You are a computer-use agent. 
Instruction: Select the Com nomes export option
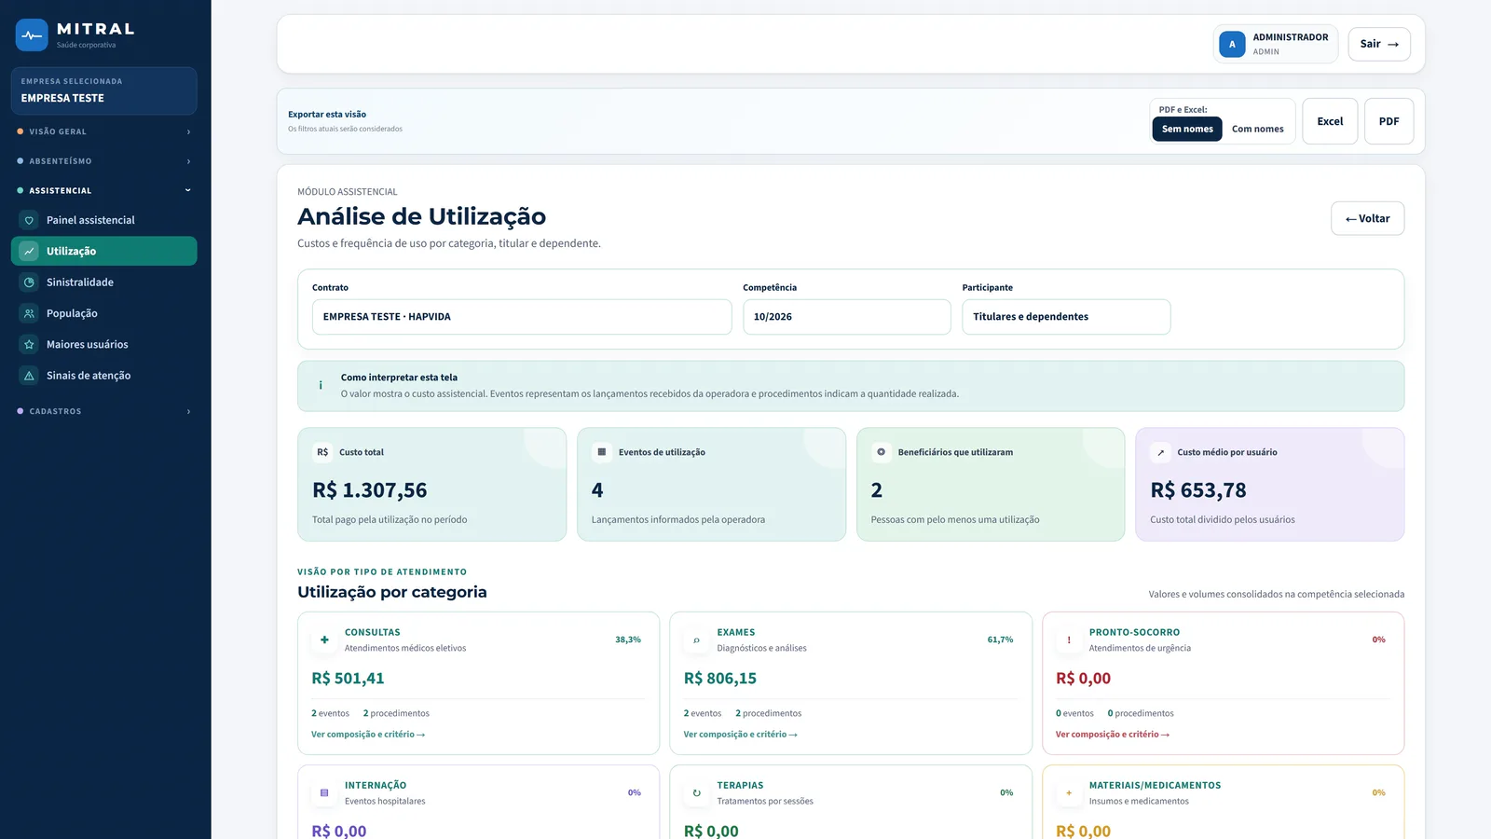(1257, 129)
